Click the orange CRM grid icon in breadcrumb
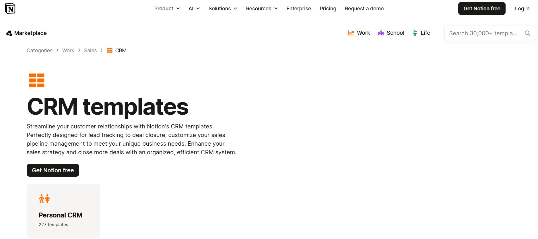The image size is (538, 239). click(x=110, y=51)
